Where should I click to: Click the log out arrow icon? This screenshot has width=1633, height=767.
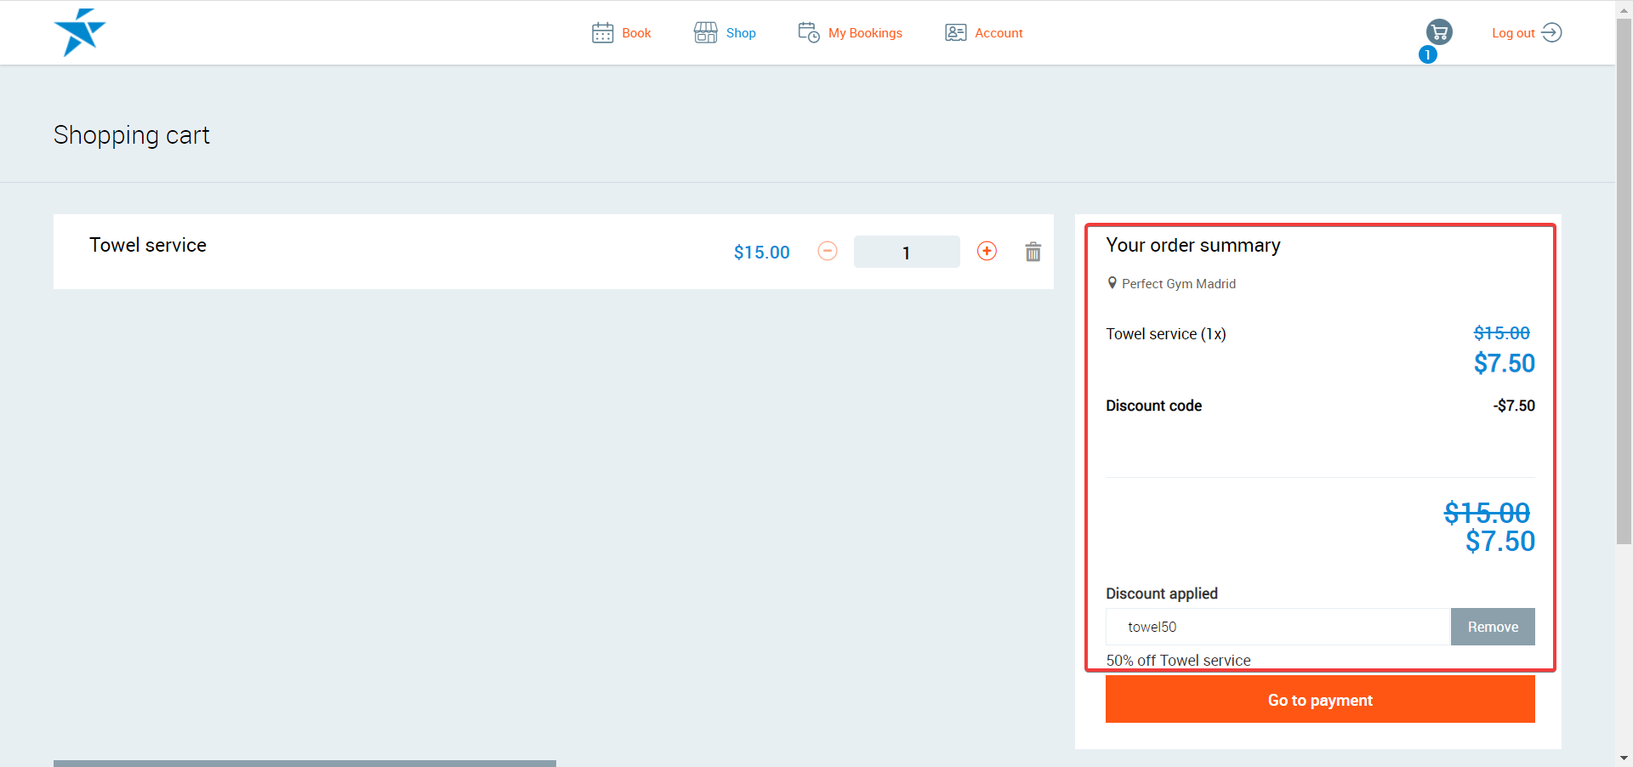point(1551,33)
